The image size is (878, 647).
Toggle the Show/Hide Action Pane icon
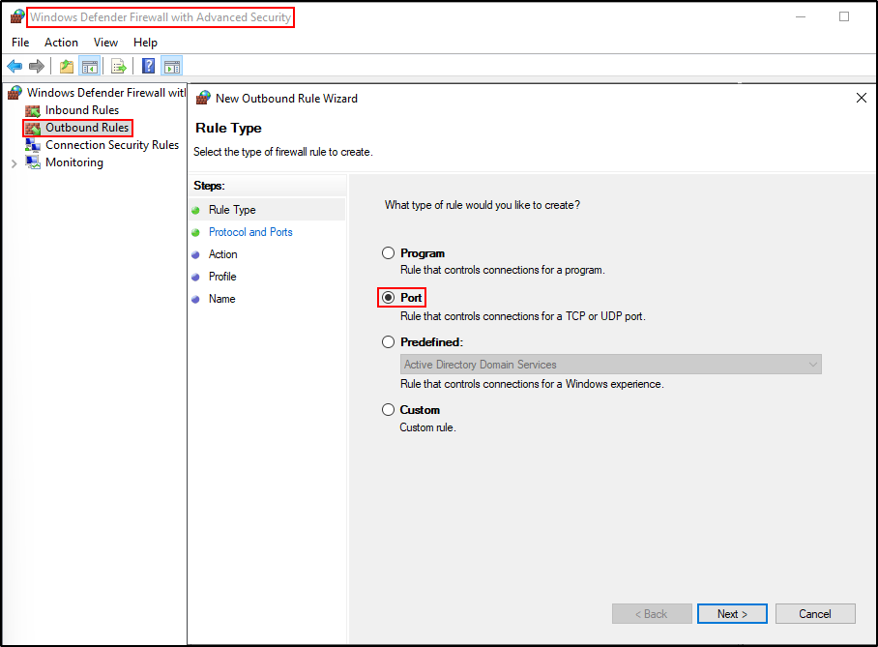(x=172, y=66)
